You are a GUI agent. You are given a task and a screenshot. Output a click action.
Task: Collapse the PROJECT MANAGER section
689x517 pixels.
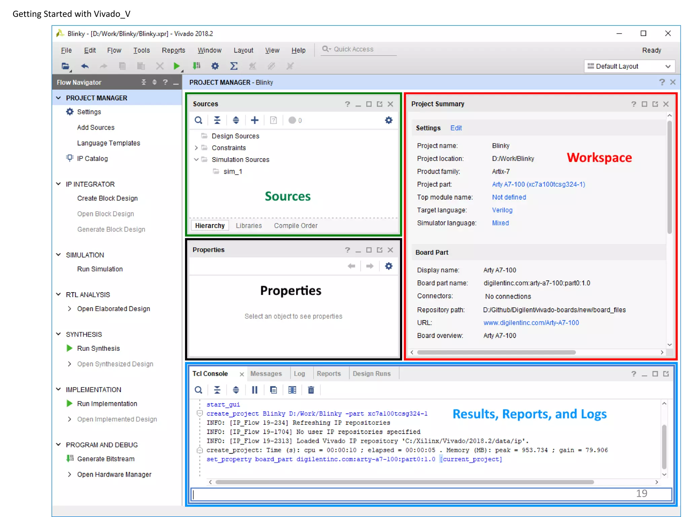[59, 98]
